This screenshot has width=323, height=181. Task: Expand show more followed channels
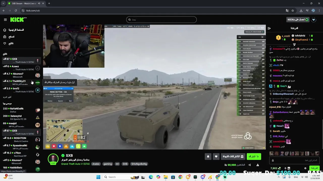7,97
